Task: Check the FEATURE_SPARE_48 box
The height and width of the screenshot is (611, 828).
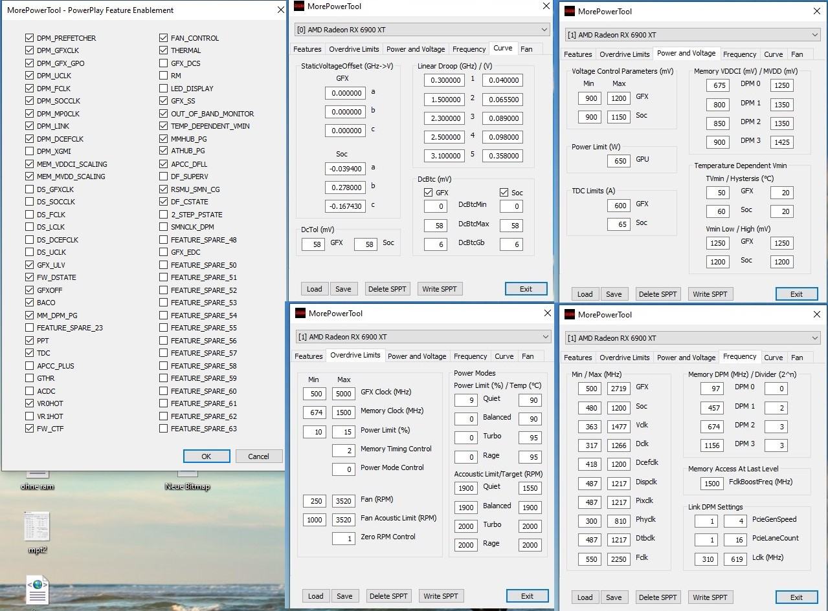Action: pyautogui.click(x=163, y=240)
